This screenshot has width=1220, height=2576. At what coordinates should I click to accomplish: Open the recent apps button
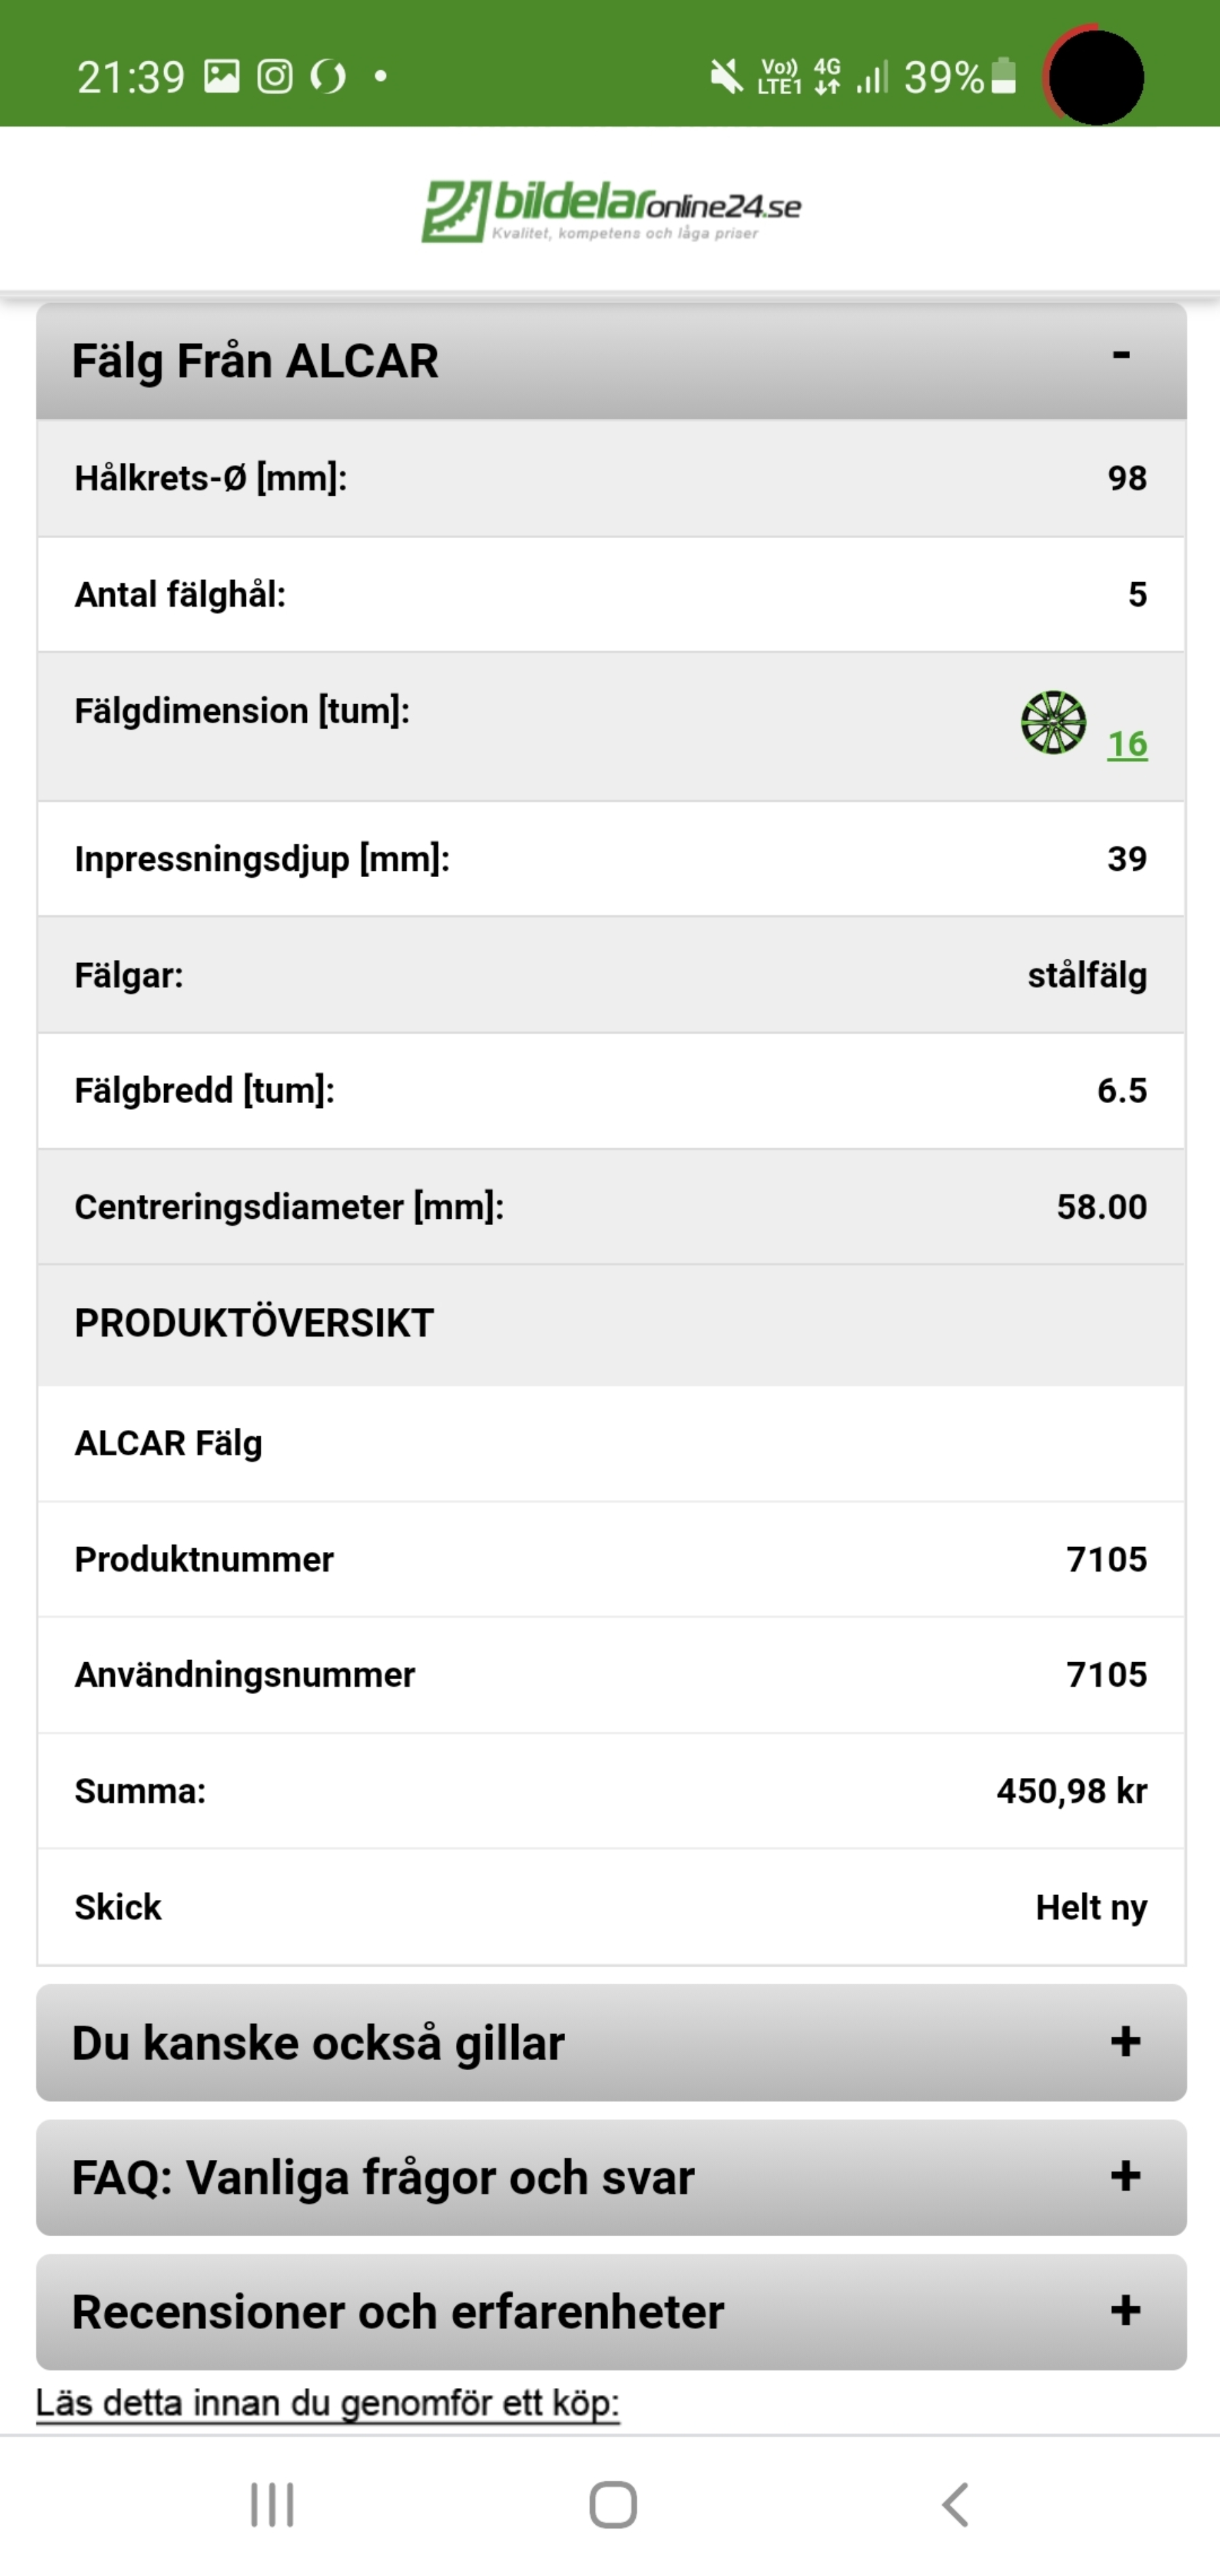(x=272, y=2505)
